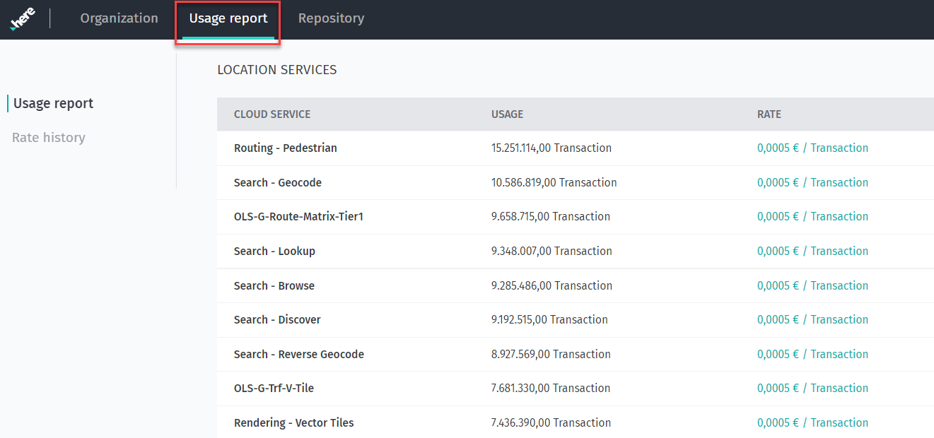The height and width of the screenshot is (438, 934).
Task: Open Rate history in the sidebar
Action: (49, 137)
